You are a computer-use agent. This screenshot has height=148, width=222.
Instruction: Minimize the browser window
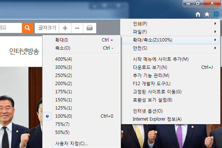point(188,3)
